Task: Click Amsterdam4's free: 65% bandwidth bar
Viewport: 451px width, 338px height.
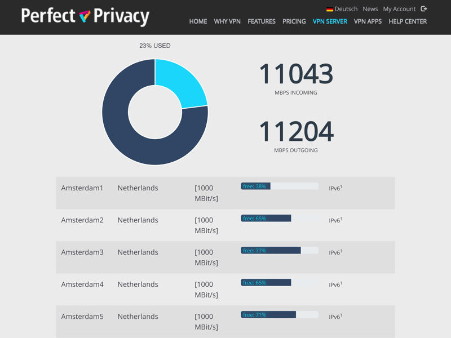Action: coord(280,283)
